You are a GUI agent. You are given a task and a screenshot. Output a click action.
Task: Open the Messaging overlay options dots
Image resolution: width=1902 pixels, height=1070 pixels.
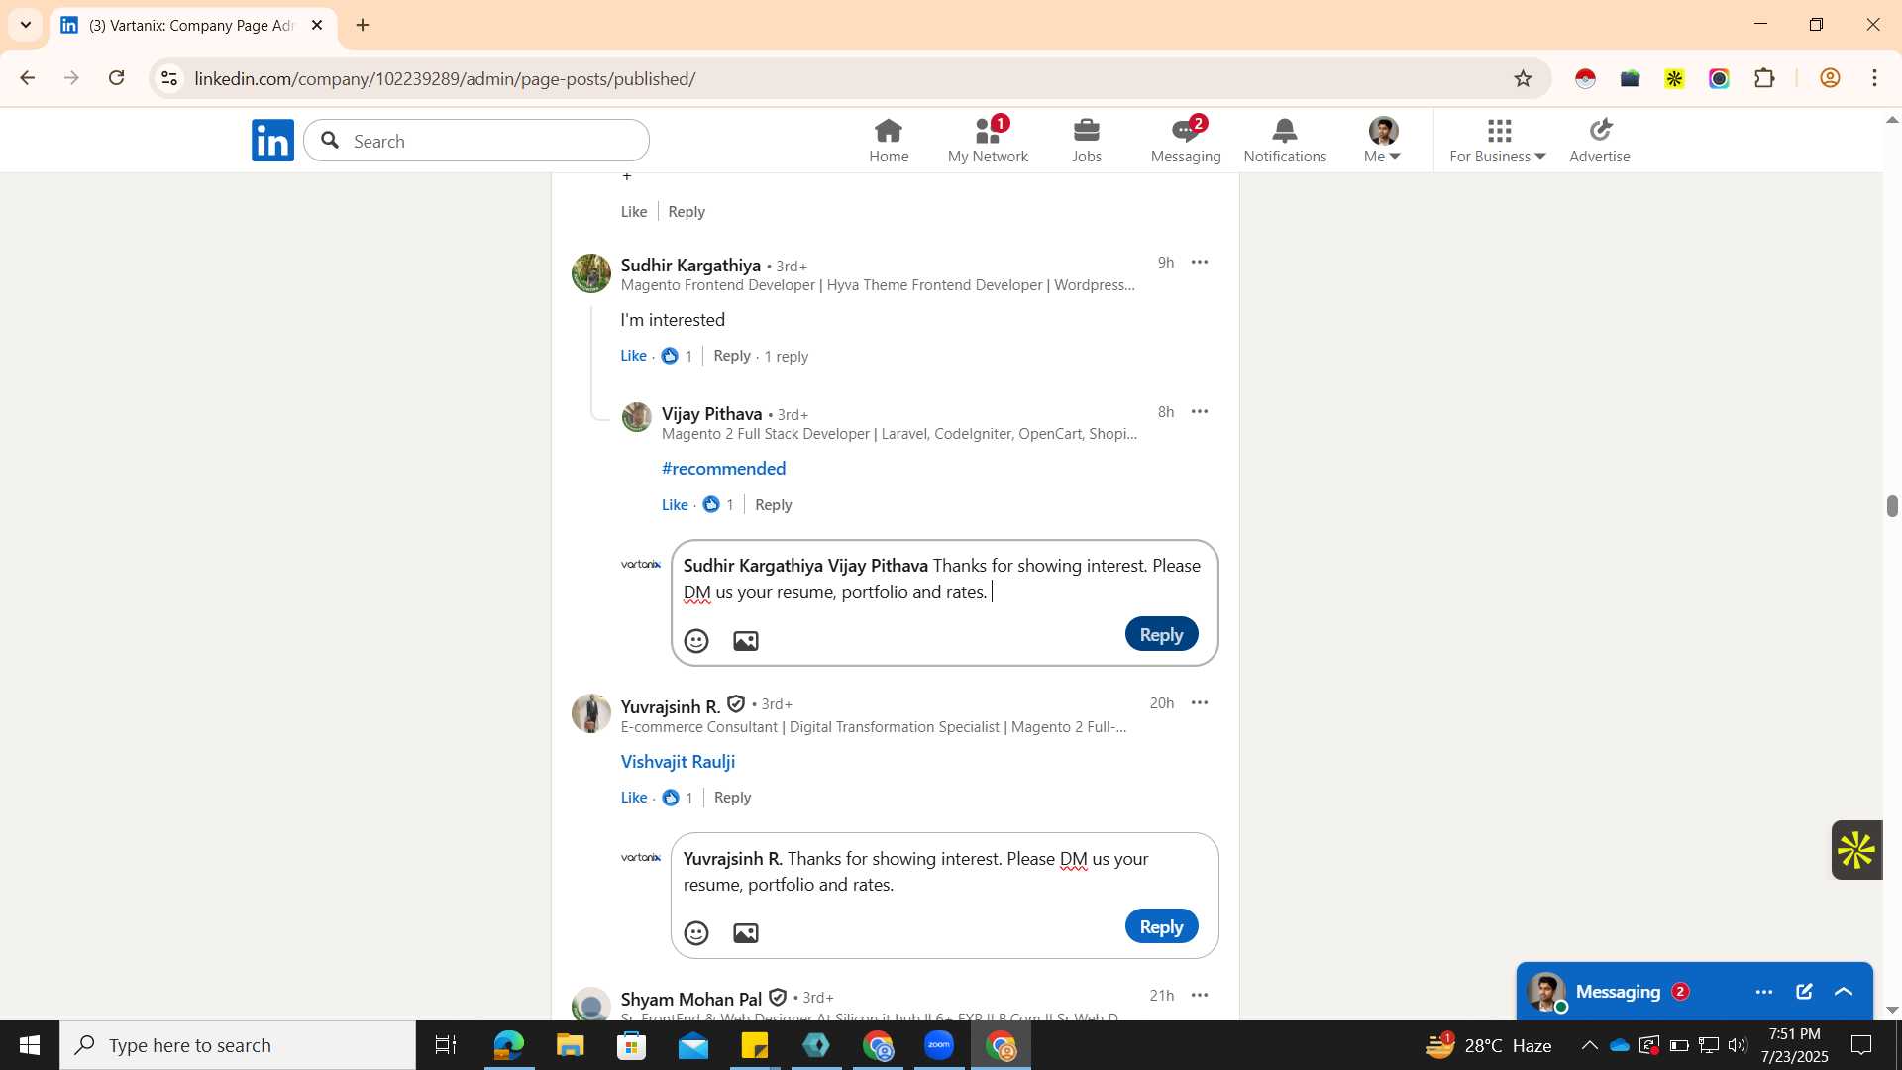pos(1764,992)
